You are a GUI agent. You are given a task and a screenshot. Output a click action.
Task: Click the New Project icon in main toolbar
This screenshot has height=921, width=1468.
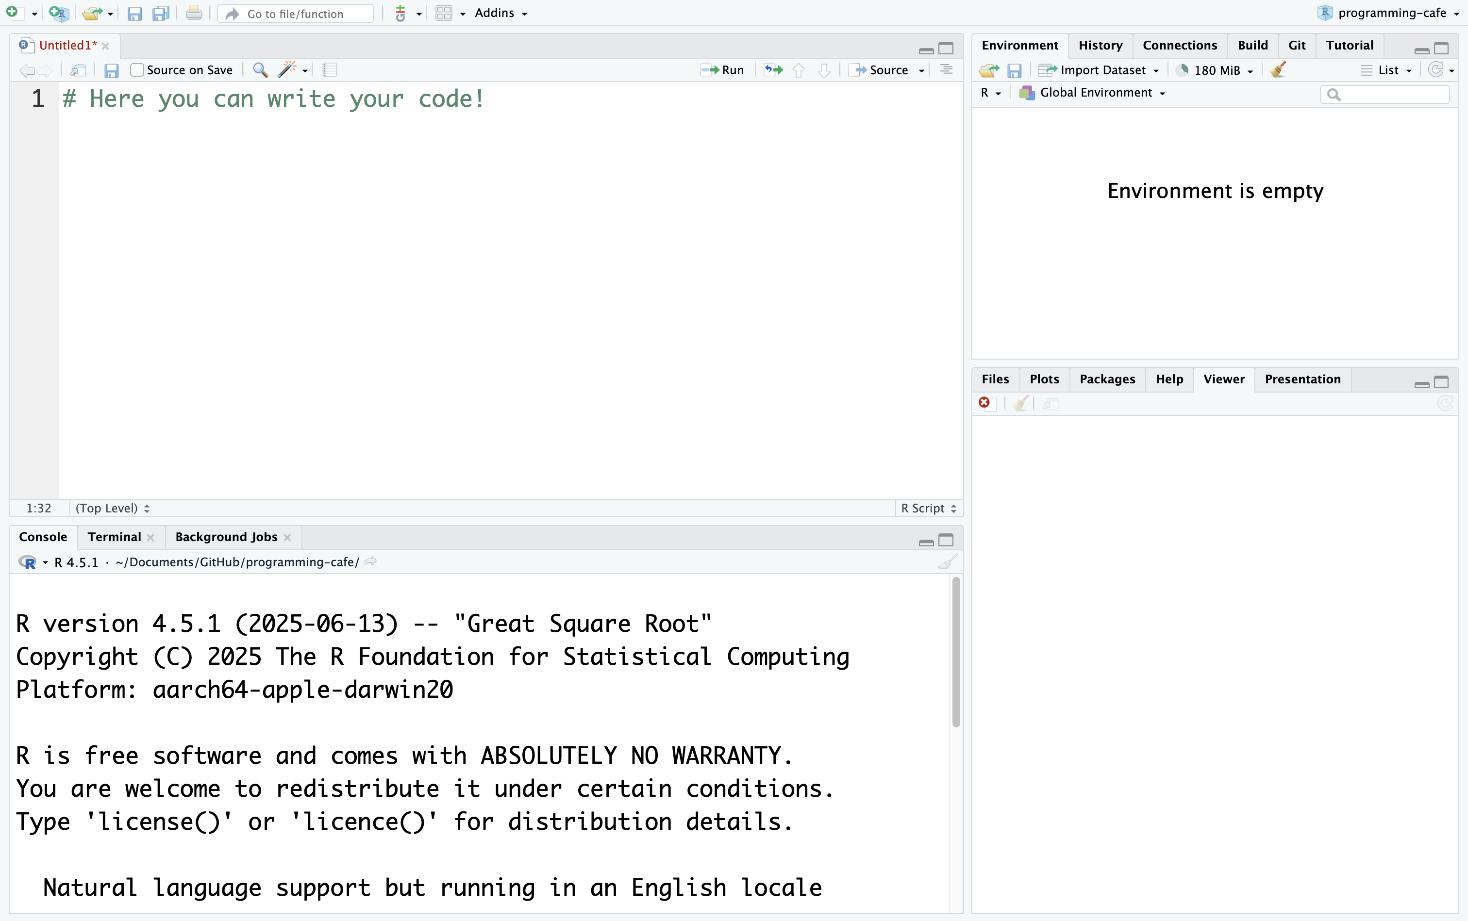[59, 14]
